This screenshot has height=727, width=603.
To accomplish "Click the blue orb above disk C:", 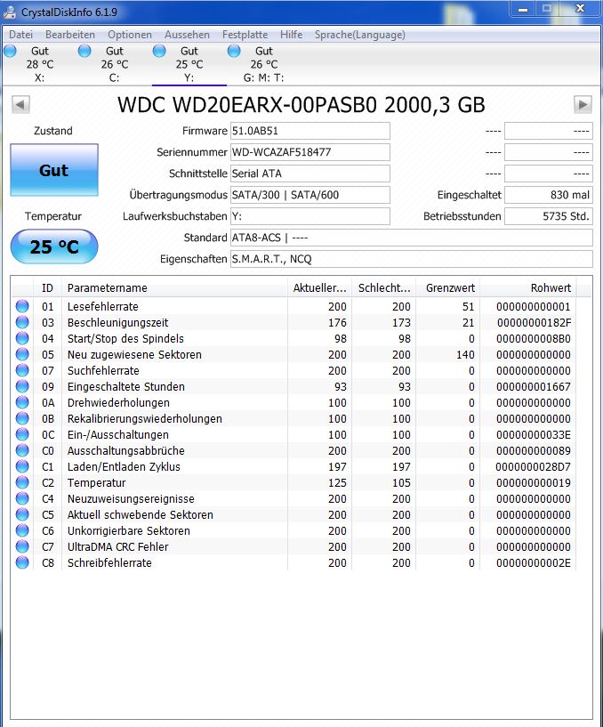I will coord(84,51).
